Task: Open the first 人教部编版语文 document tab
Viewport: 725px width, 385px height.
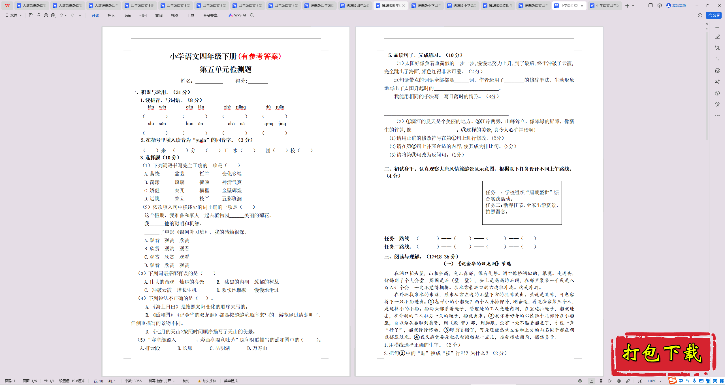Action: (x=31, y=5)
